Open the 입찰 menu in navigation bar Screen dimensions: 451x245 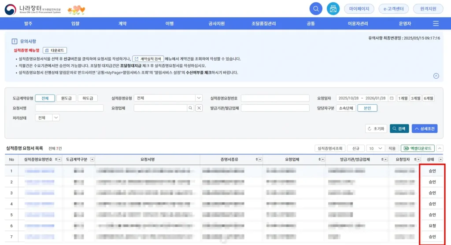[75, 23]
